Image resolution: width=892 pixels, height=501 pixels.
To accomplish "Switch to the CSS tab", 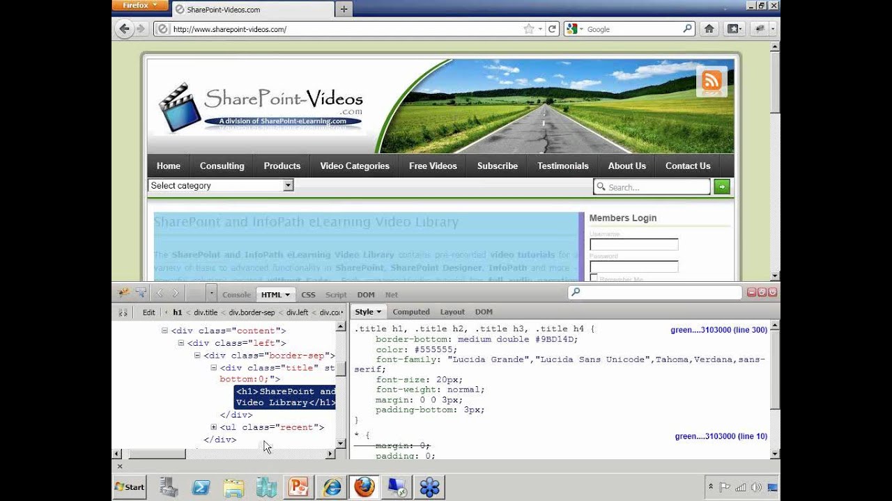I will pyautogui.click(x=308, y=294).
